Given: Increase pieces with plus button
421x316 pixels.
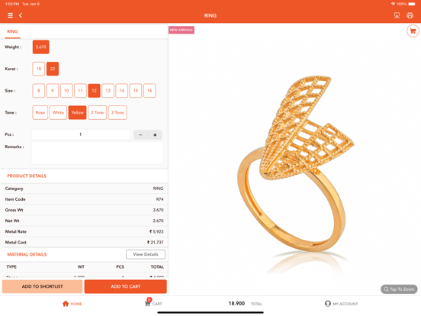Looking at the screenshot, I should (x=155, y=135).
